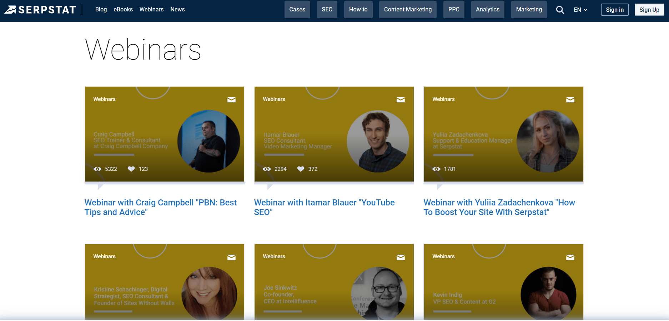
Task: Select the SEO category tab
Action: pyautogui.click(x=327, y=10)
